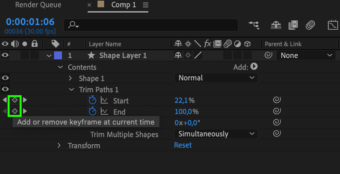
Task: Toggle the Shy layers hide switch in toolbar
Action: [x=276, y=25]
